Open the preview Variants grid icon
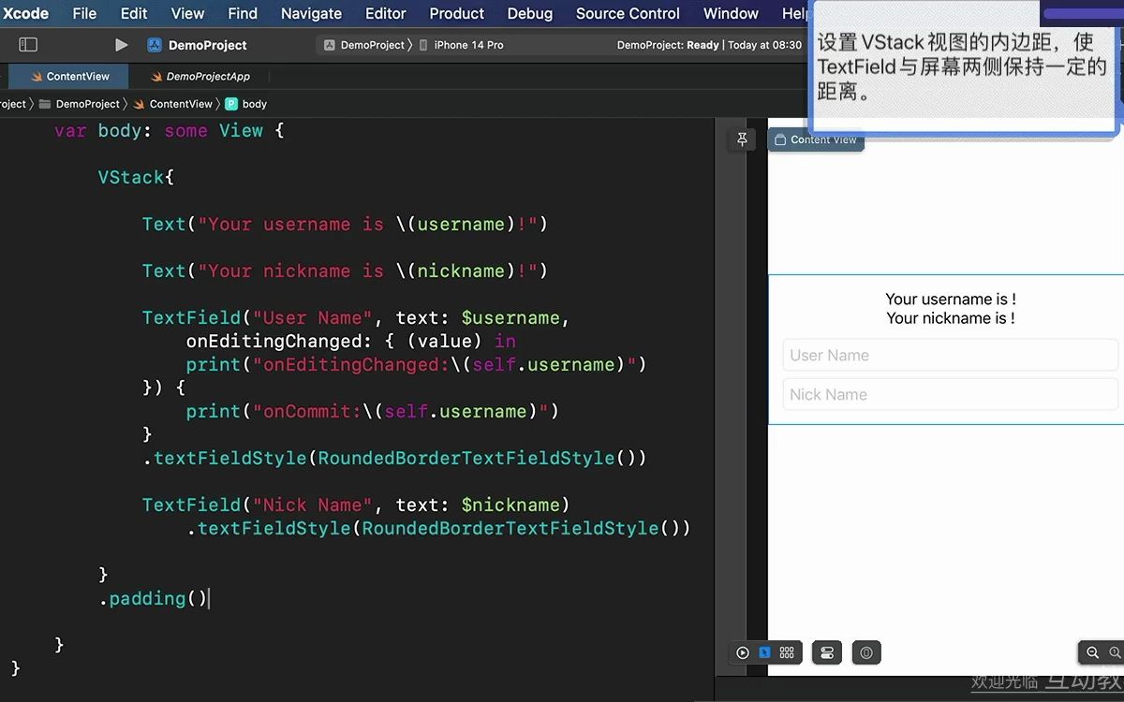 point(787,652)
